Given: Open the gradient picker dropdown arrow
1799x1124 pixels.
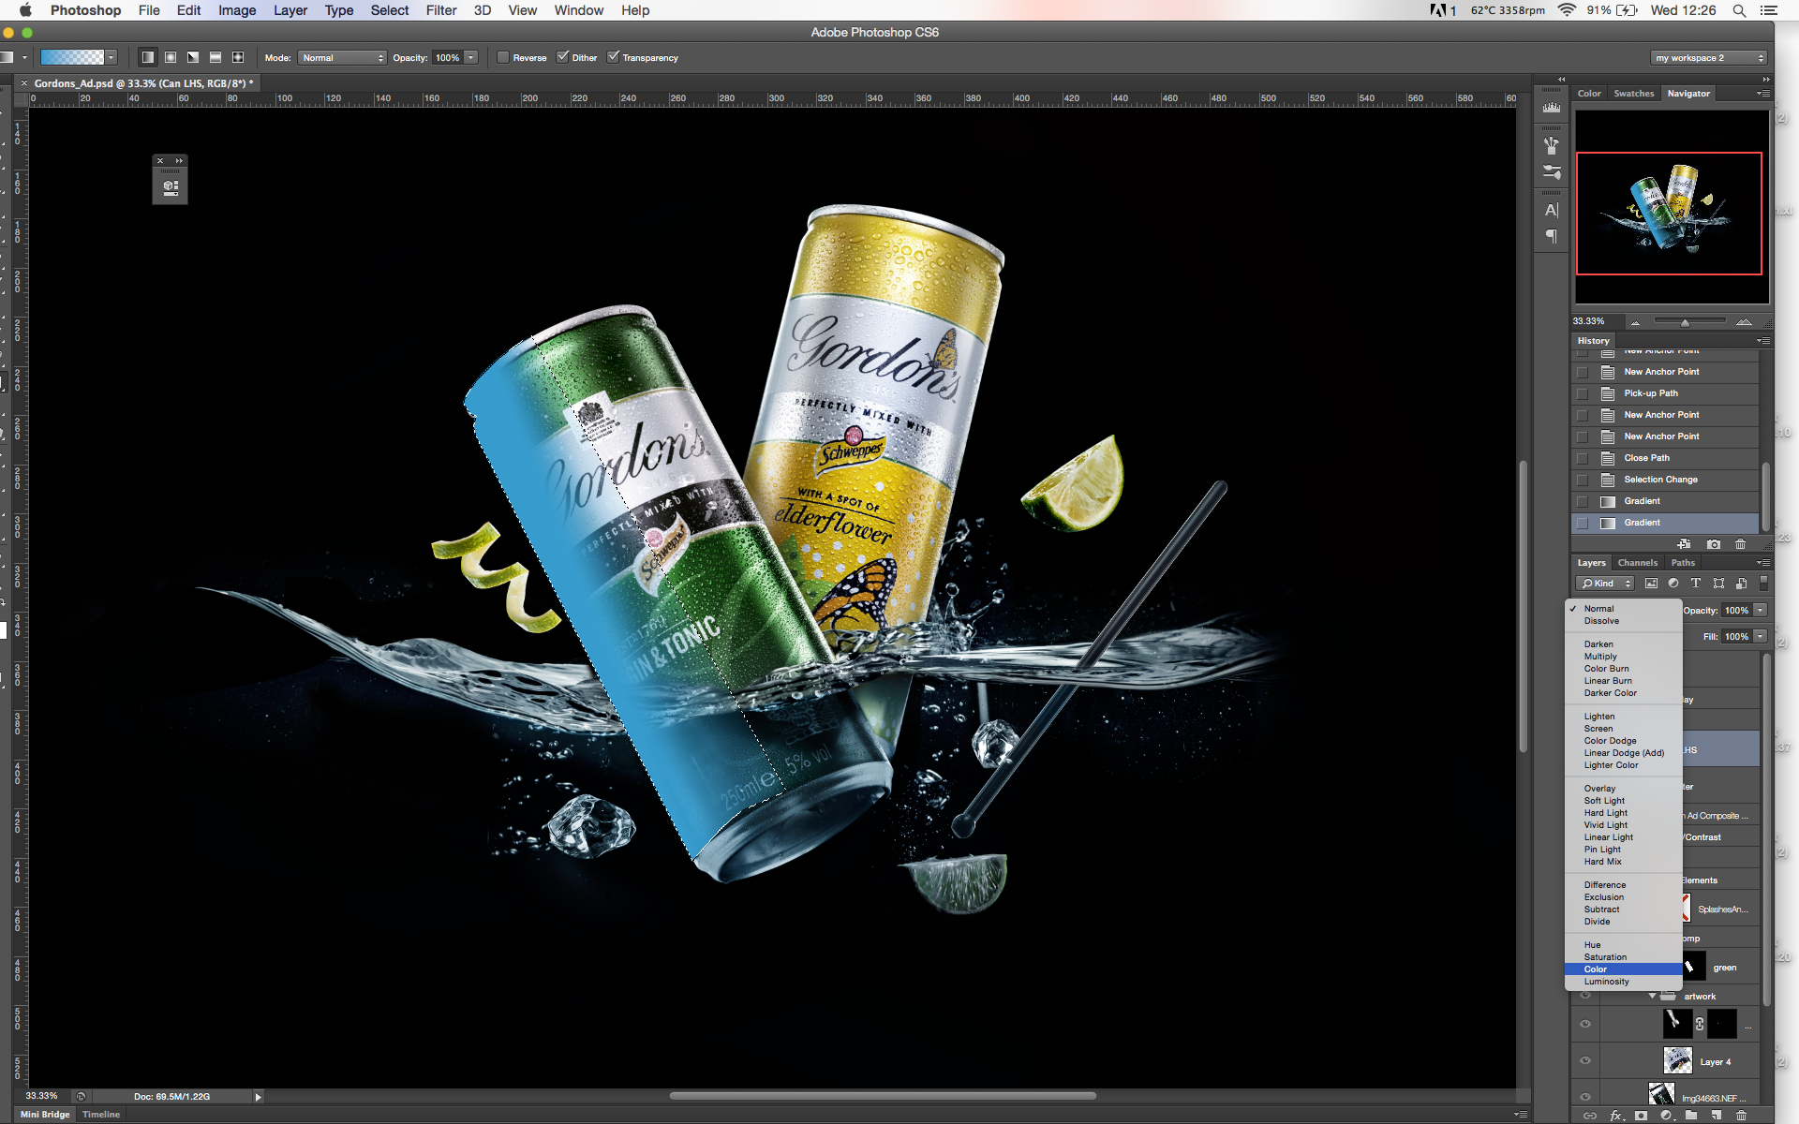Looking at the screenshot, I should tap(111, 58).
